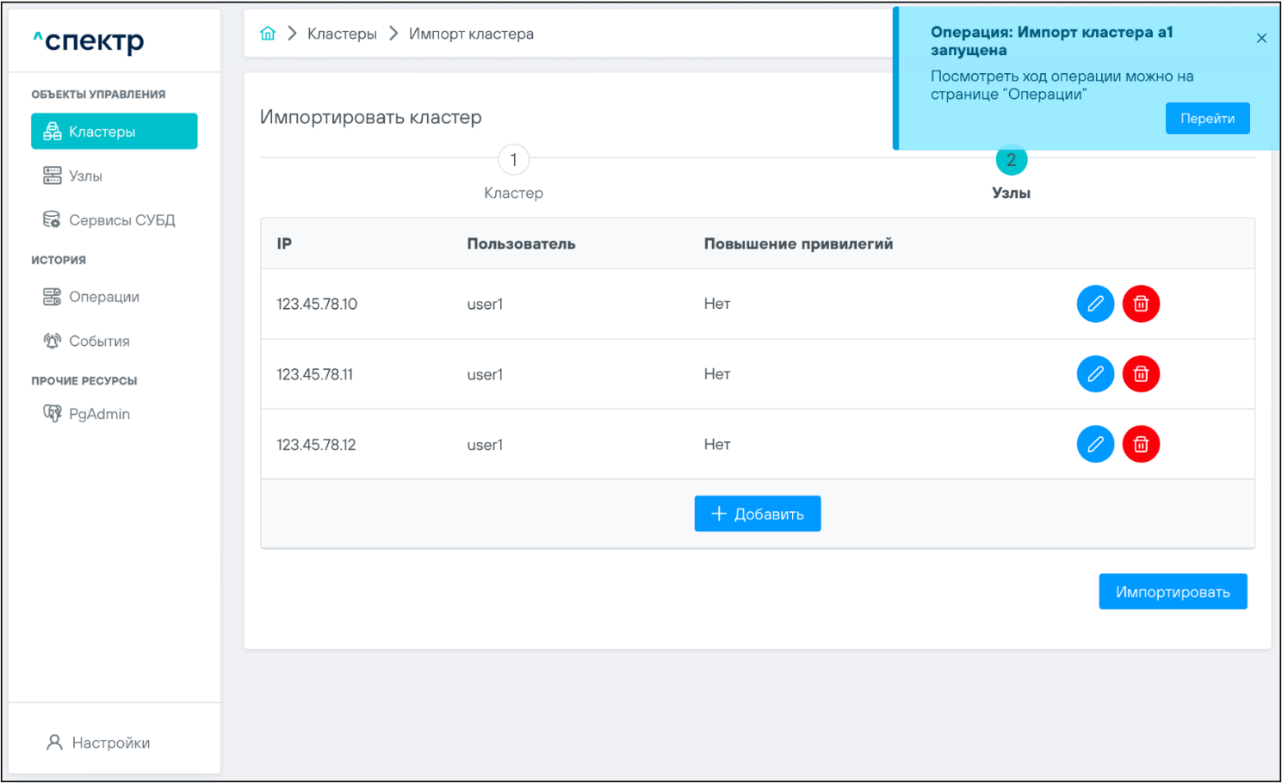Edit node 123.45.78.11 with pencil icon
Viewport: 1282px width, 783px height.
tap(1095, 374)
